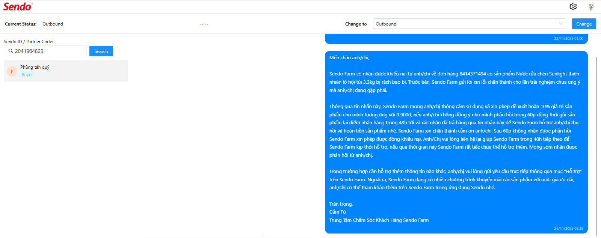Click the Current Status label
Viewport: 601px width, 238px height.
click(x=21, y=24)
